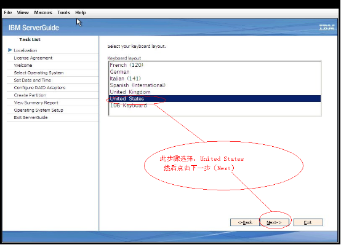
Task: Select German keyboard layout
Action: point(215,72)
